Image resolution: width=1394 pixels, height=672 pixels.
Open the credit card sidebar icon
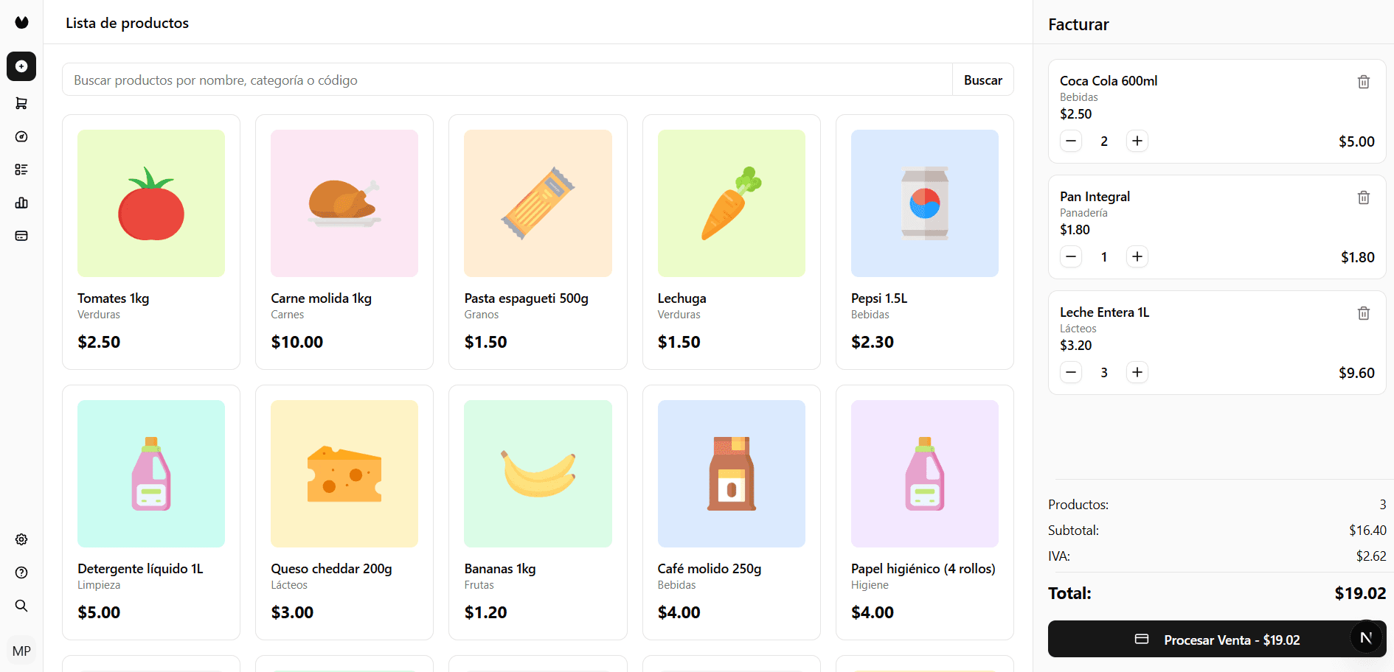coord(21,236)
